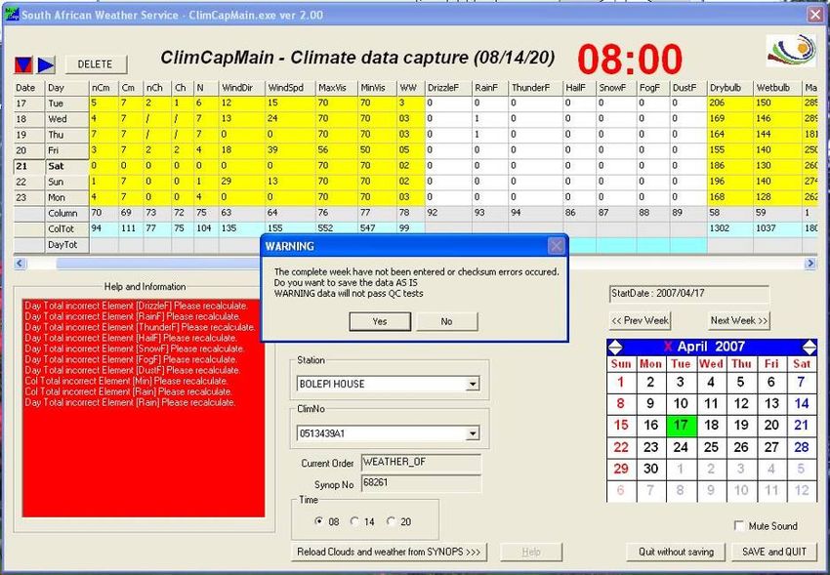This screenshot has width=830, height=575.
Task: Click Reload Clouds and weather from SYNOPS
Action: click(389, 552)
